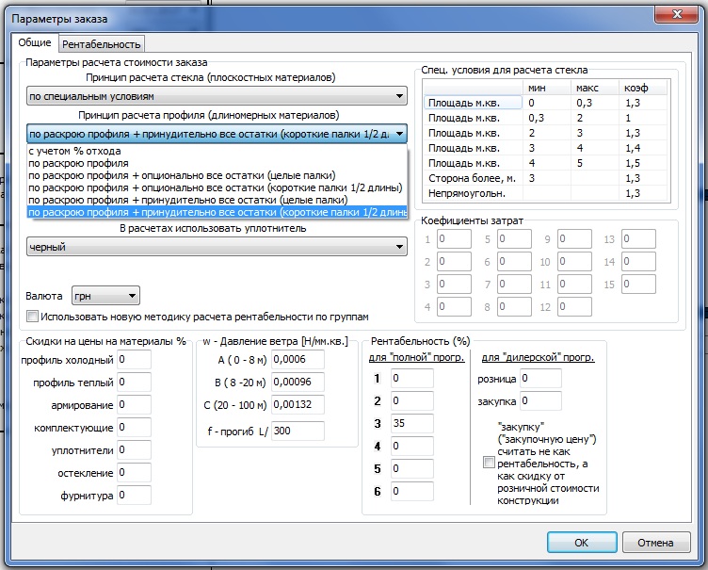Select the Общие tab
This screenshot has height=570, width=708.
35,42
